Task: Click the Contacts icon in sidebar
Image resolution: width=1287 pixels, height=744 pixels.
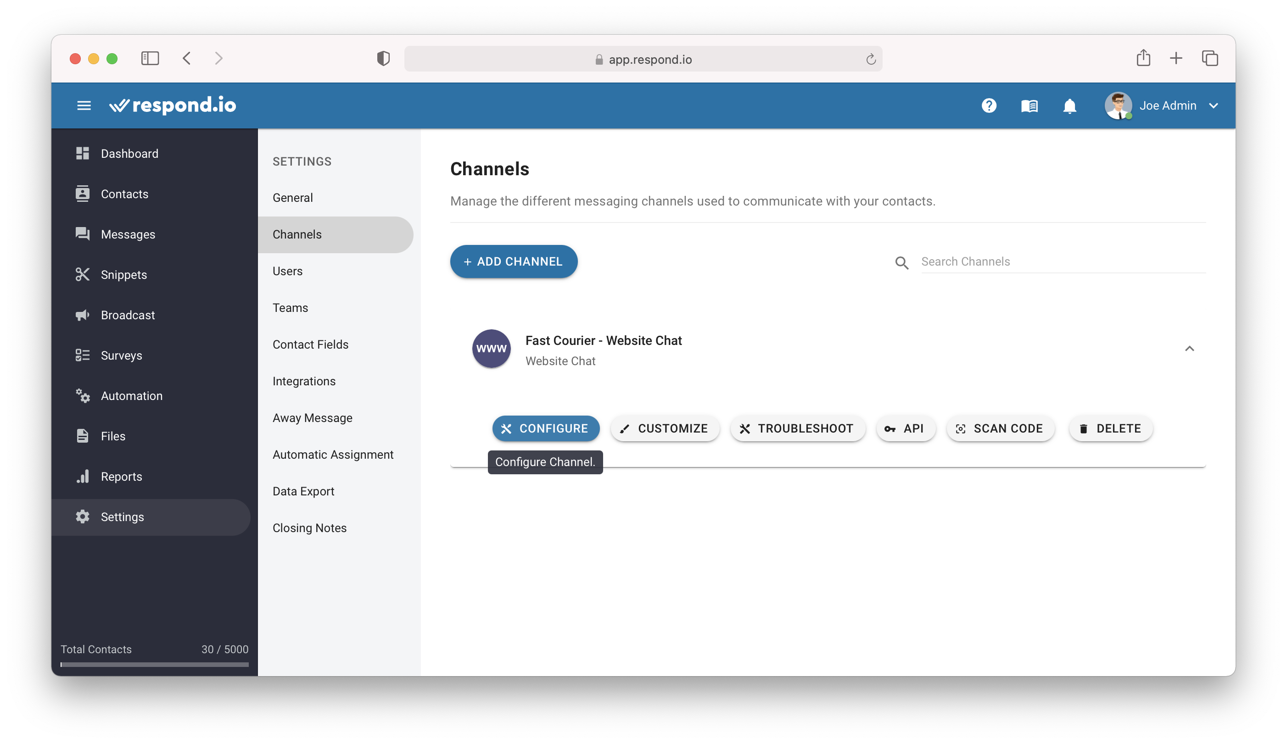Action: 83,193
